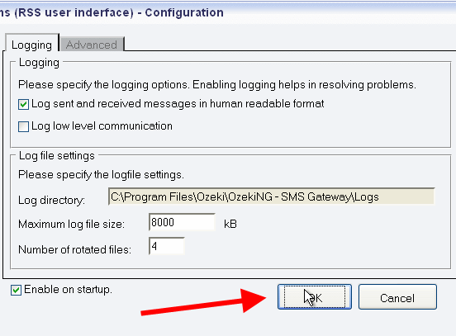The width and height of the screenshot is (456, 336).
Task: Click the 'Logging' group box heading
Action: point(39,63)
